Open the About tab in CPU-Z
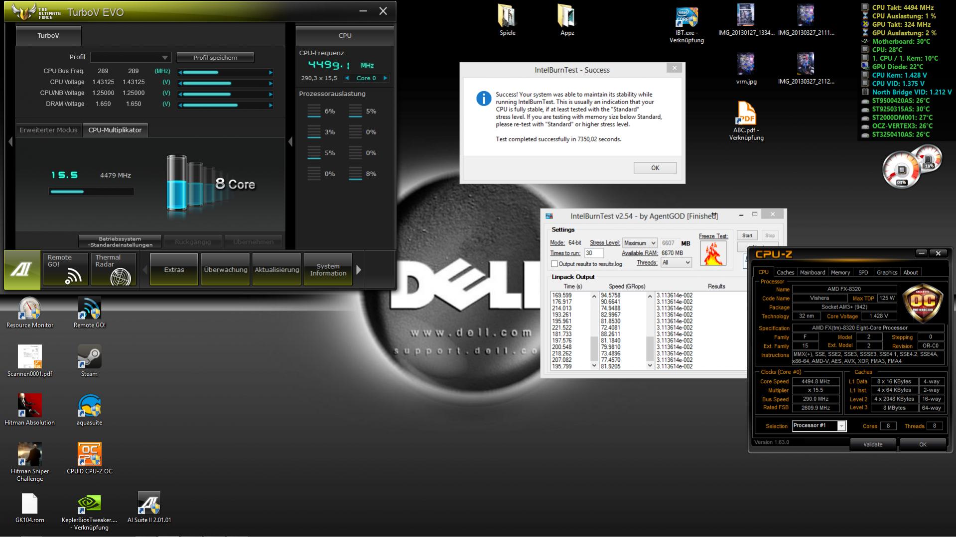This screenshot has height=537, width=956. pos(911,272)
